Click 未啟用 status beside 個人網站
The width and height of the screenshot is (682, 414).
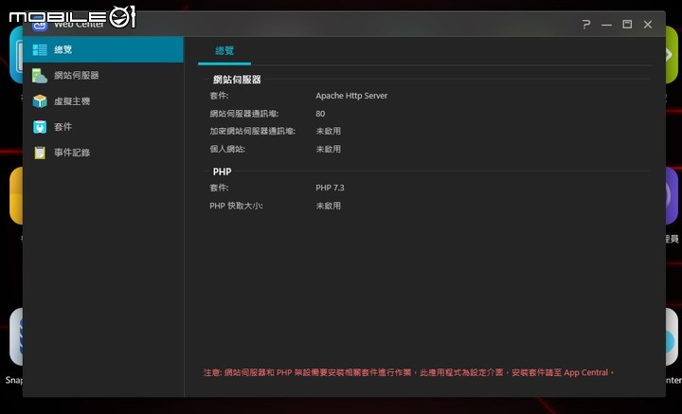(x=329, y=149)
